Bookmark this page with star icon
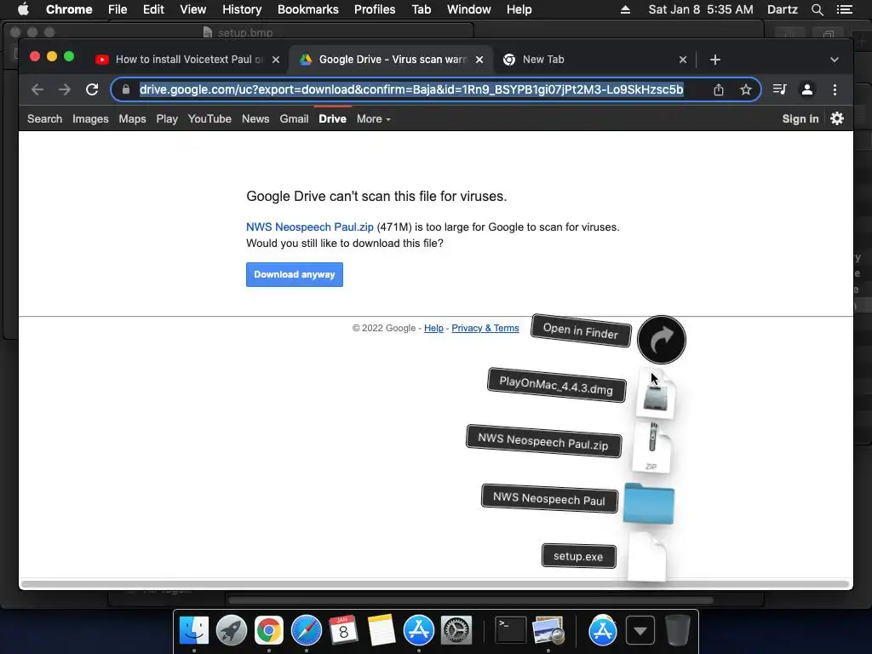The image size is (872, 654). 746,89
